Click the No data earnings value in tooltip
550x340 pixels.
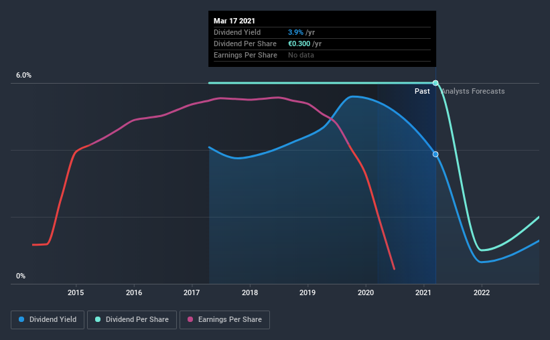point(301,55)
